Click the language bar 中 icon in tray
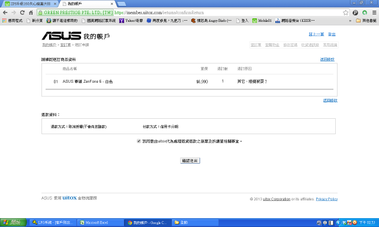Image resolution: width=379 pixels, height=227 pixels. [x=325, y=222]
